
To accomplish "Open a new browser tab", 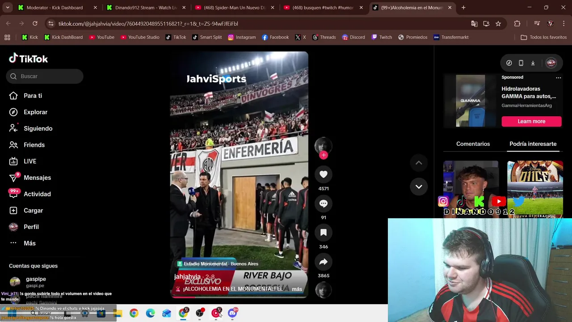I will pyautogui.click(x=463, y=8).
